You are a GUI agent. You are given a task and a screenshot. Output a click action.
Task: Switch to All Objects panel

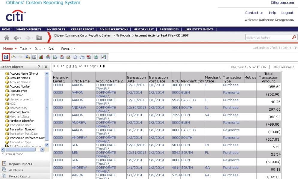click(16, 170)
